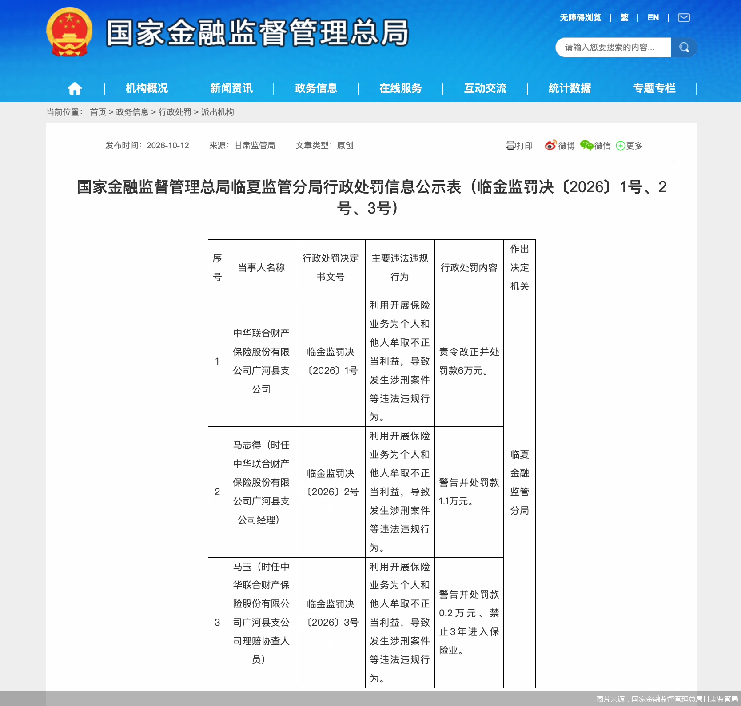This screenshot has width=741, height=706.
Task: Share via the Weibo icon
Action: pyautogui.click(x=550, y=146)
